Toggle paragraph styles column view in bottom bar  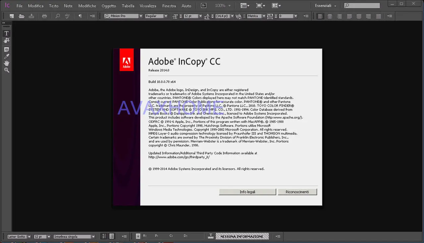click(112, 236)
